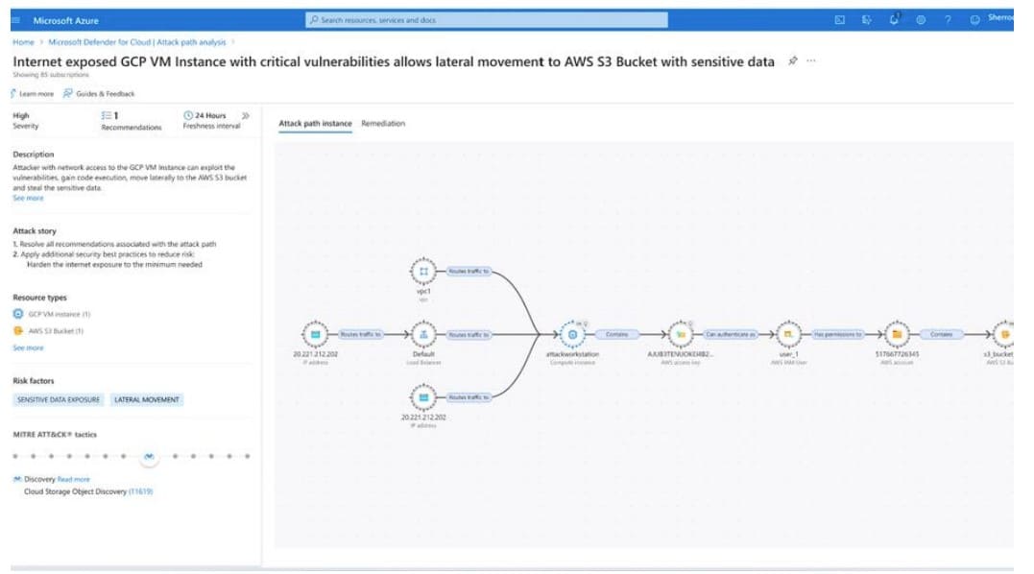The image size is (1034, 574).
Task: Select the user_1 AWS IAM user node
Action: pos(788,335)
